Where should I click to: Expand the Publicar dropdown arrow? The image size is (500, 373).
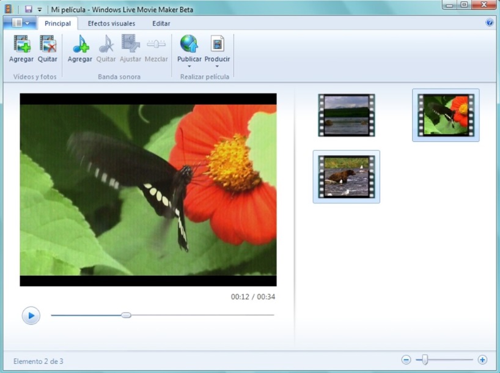(x=189, y=66)
